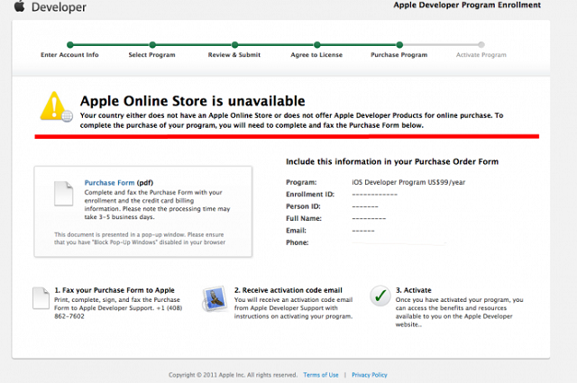Click the Apple Developer Program Enrollment title
Image resolution: width=577 pixels, height=383 pixels.
(467, 5)
